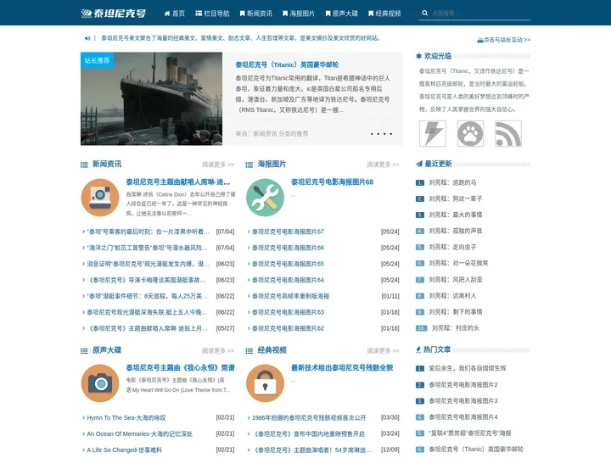Click 阅读更多 for 经典视频 section

383,350
